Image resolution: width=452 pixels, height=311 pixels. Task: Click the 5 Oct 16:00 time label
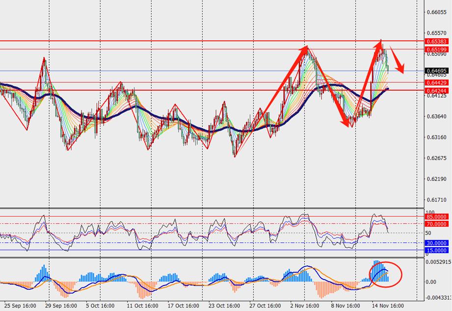point(100,306)
